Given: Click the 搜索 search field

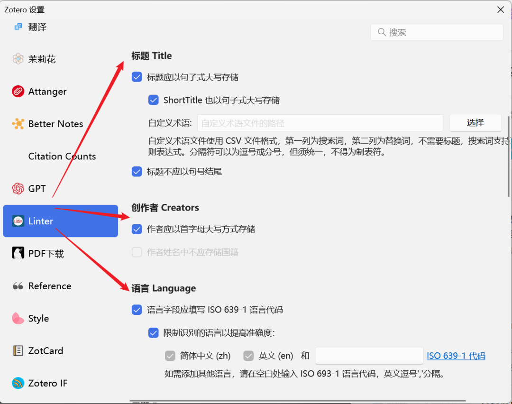Looking at the screenshot, I should tap(437, 32).
